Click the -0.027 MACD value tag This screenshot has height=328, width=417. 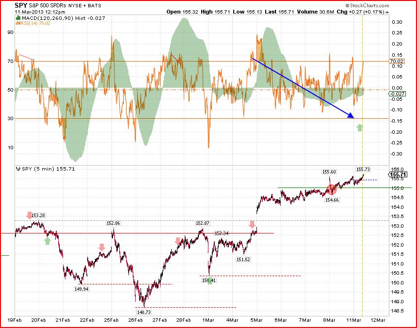397,94
